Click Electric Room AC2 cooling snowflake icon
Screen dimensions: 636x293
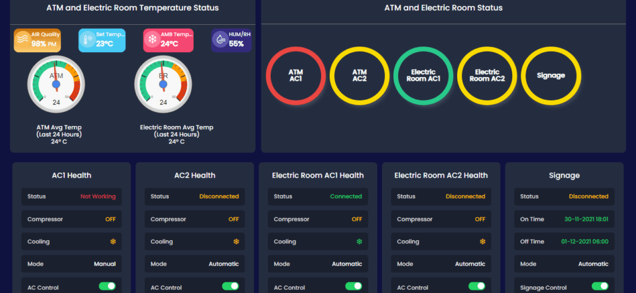(481, 241)
